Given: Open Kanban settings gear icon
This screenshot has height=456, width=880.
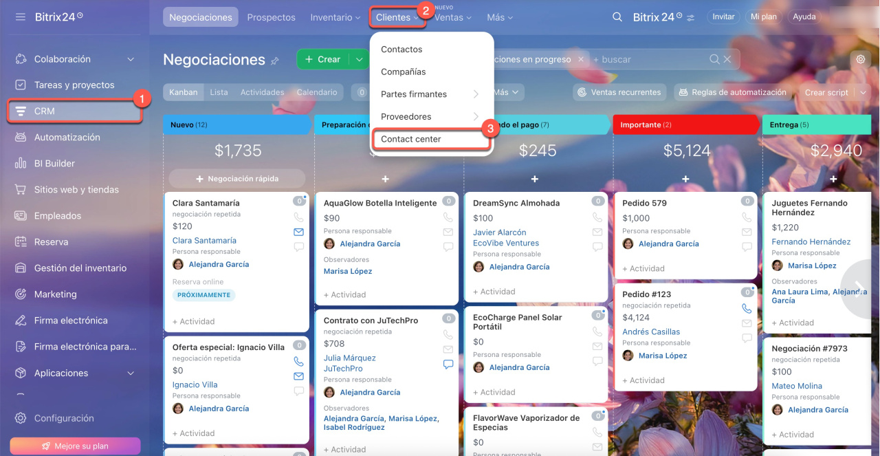Looking at the screenshot, I should 860,60.
